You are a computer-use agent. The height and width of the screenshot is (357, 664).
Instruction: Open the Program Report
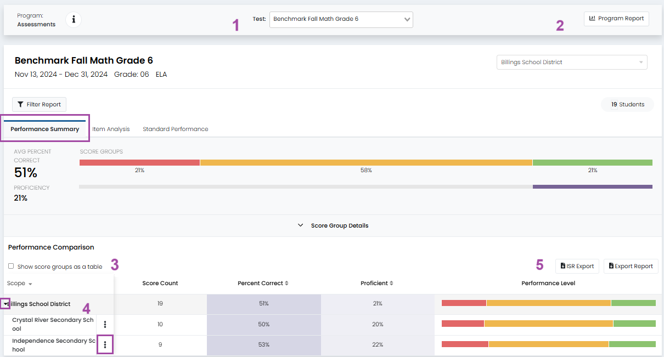616,19
